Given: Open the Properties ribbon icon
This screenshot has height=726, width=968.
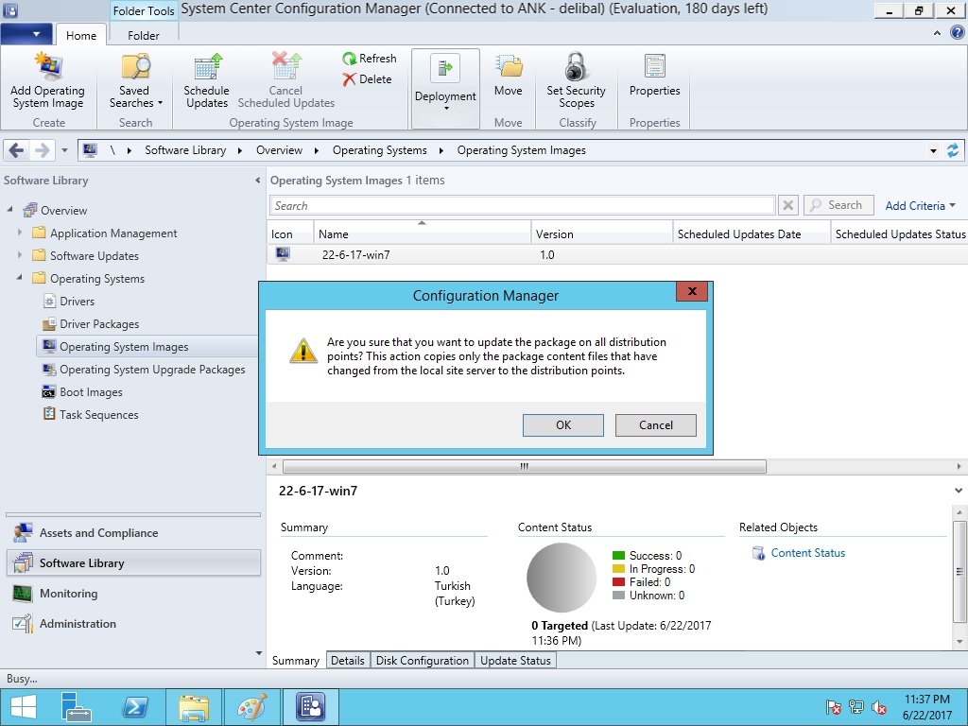Looking at the screenshot, I should click(x=654, y=68).
